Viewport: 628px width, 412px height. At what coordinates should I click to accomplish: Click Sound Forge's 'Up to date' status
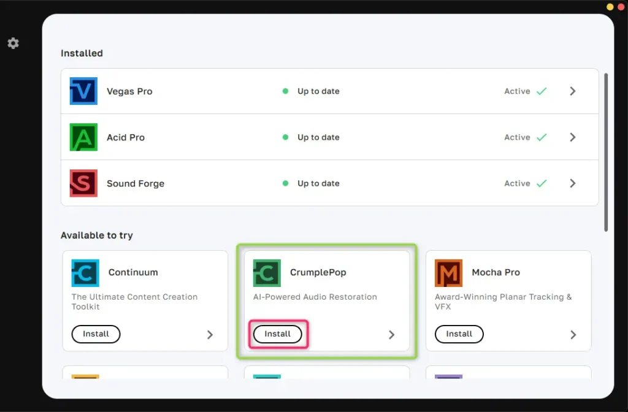pos(318,183)
